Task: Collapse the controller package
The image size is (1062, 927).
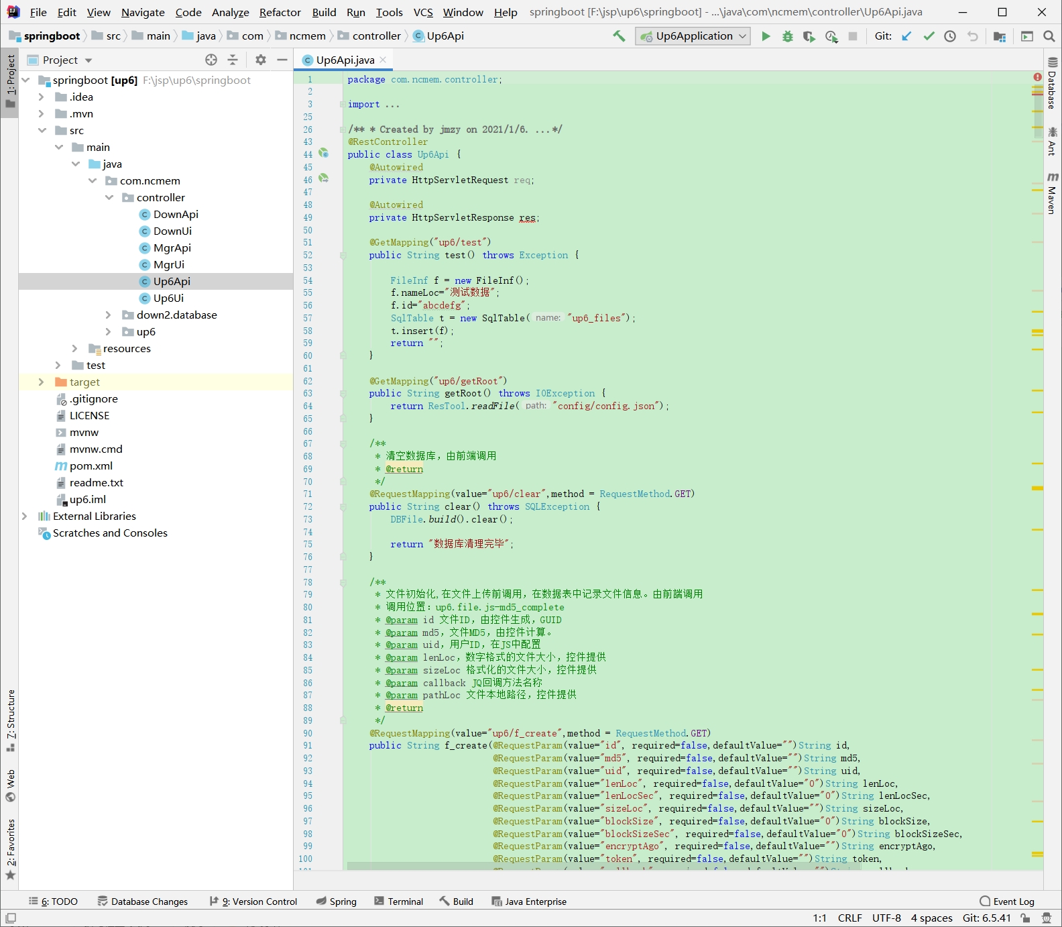Action: click(109, 197)
